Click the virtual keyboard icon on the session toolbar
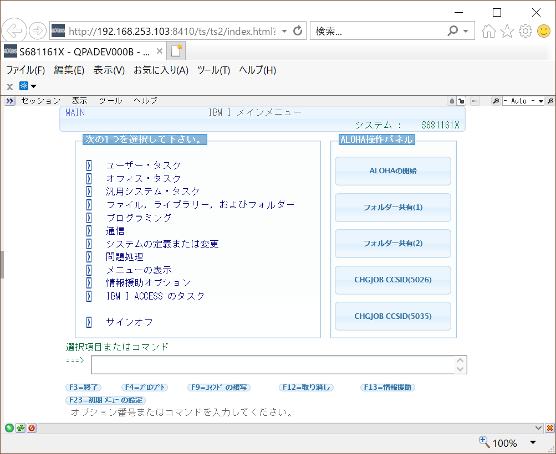Viewport: 556px width, 454px height. tap(475, 101)
